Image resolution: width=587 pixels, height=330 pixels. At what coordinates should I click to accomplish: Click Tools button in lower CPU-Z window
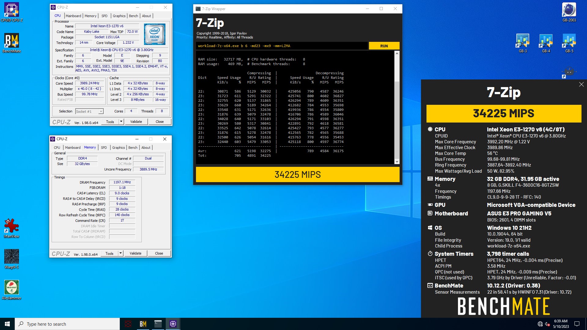[109, 253]
